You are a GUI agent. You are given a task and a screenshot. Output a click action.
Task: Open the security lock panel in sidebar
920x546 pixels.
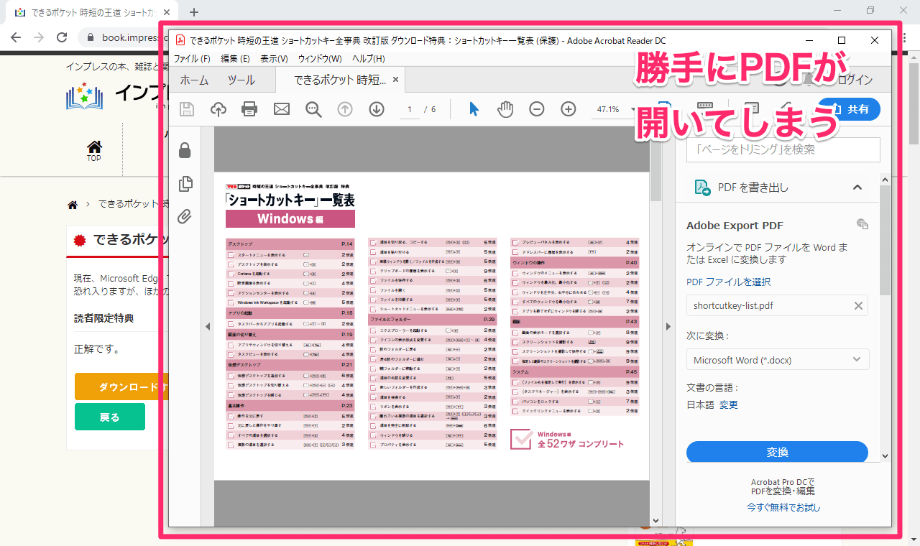185,150
